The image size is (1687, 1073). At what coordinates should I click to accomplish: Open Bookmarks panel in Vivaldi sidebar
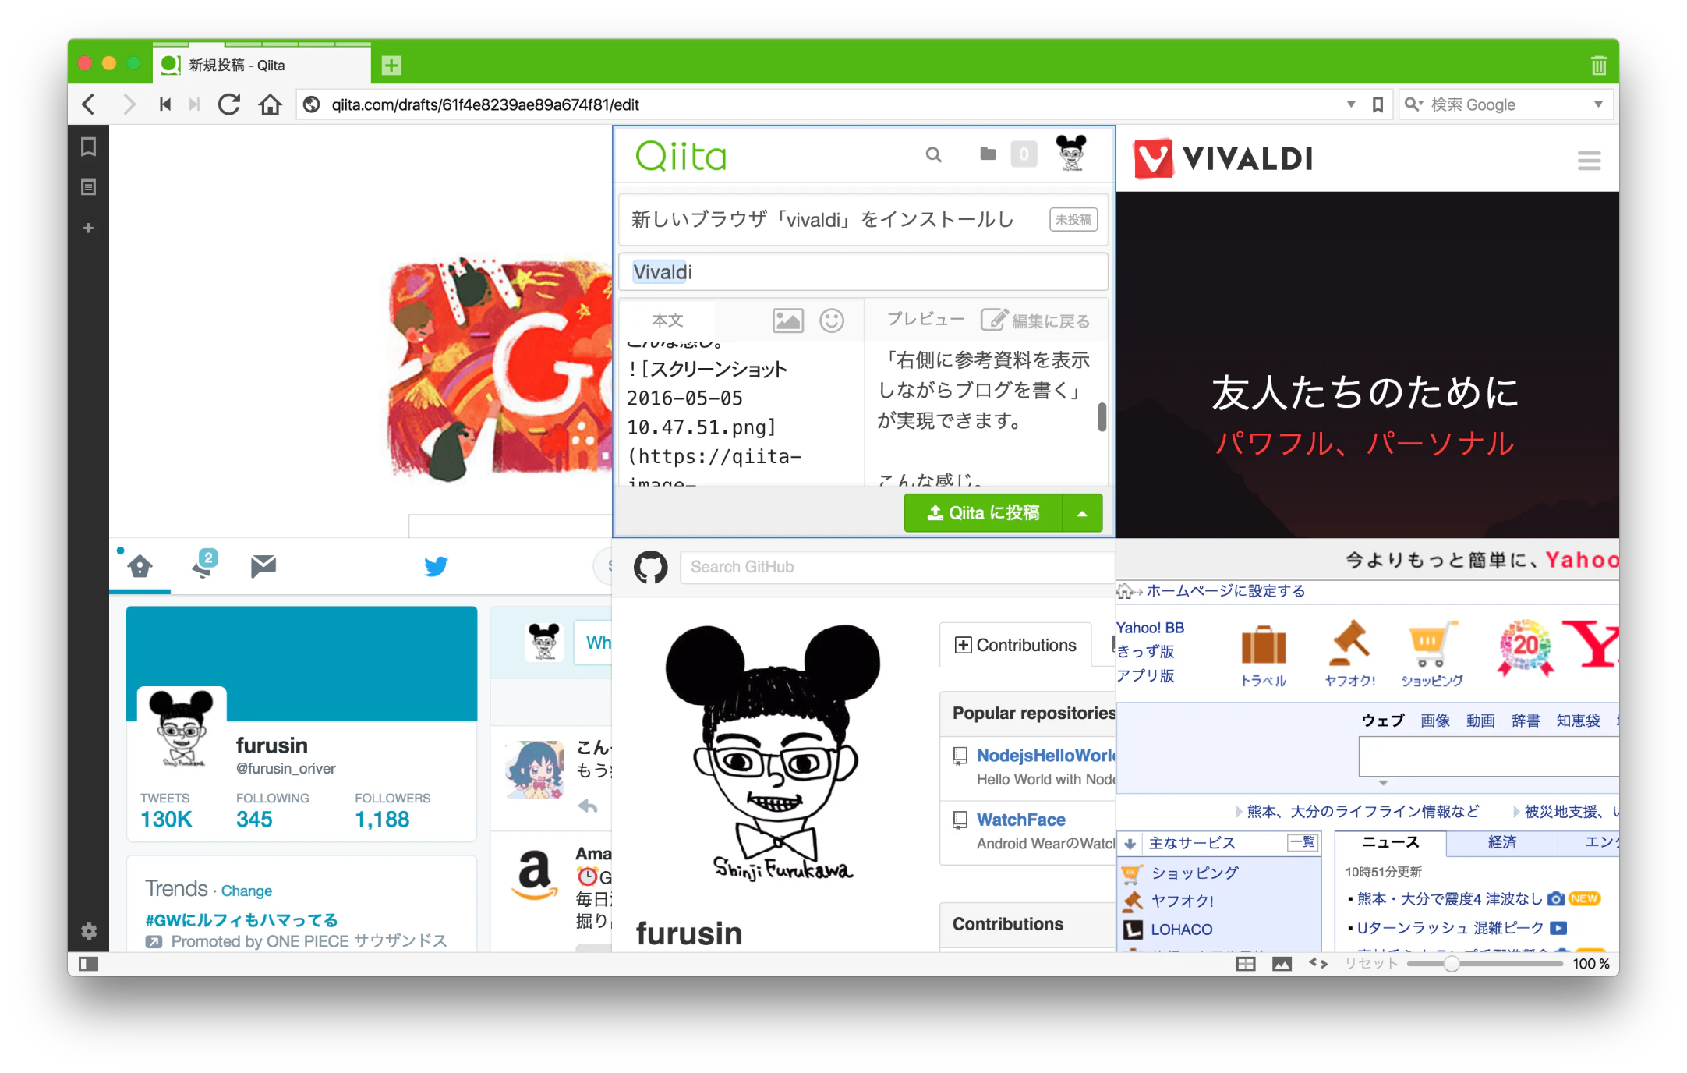[88, 147]
